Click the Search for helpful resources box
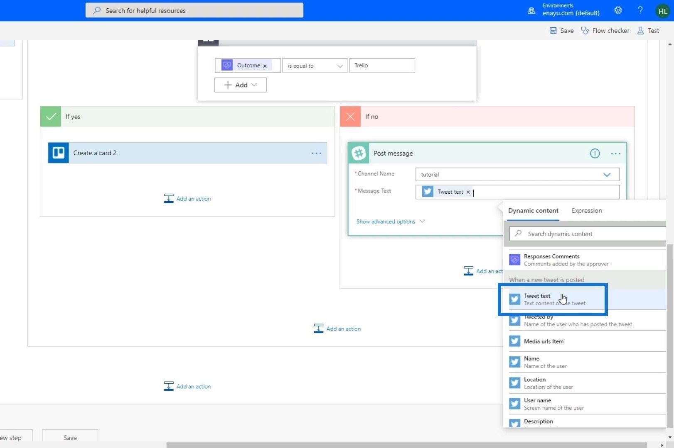674x448 pixels. (194, 10)
